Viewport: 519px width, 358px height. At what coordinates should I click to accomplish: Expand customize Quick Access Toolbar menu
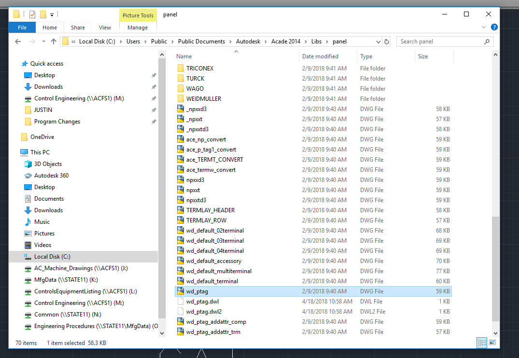click(x=52, y=14)
